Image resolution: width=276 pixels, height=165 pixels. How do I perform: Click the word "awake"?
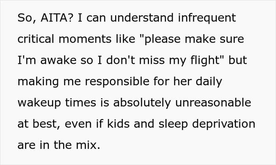coord(58,60)
